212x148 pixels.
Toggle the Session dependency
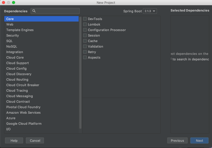click(85, 35)
